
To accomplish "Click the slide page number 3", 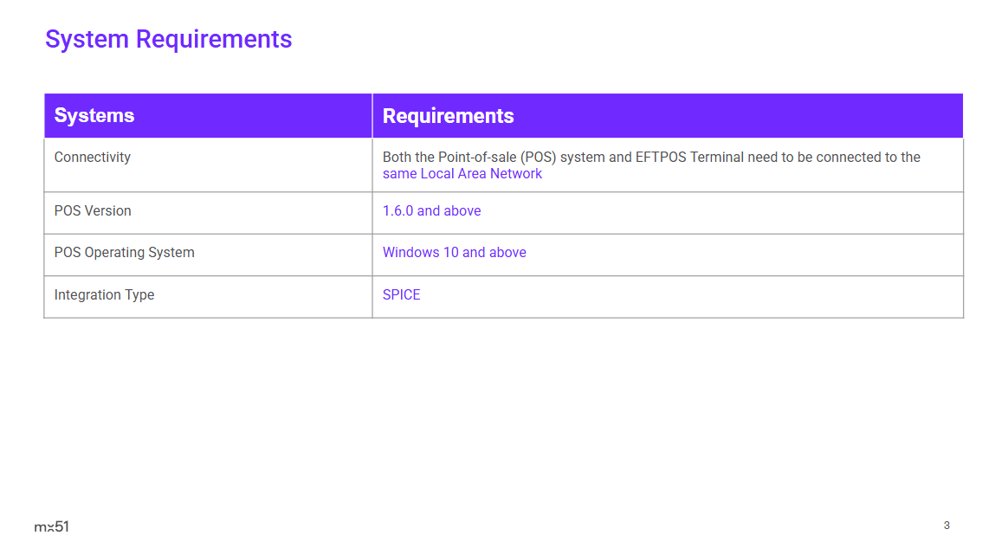I will (x=947, y=526).
